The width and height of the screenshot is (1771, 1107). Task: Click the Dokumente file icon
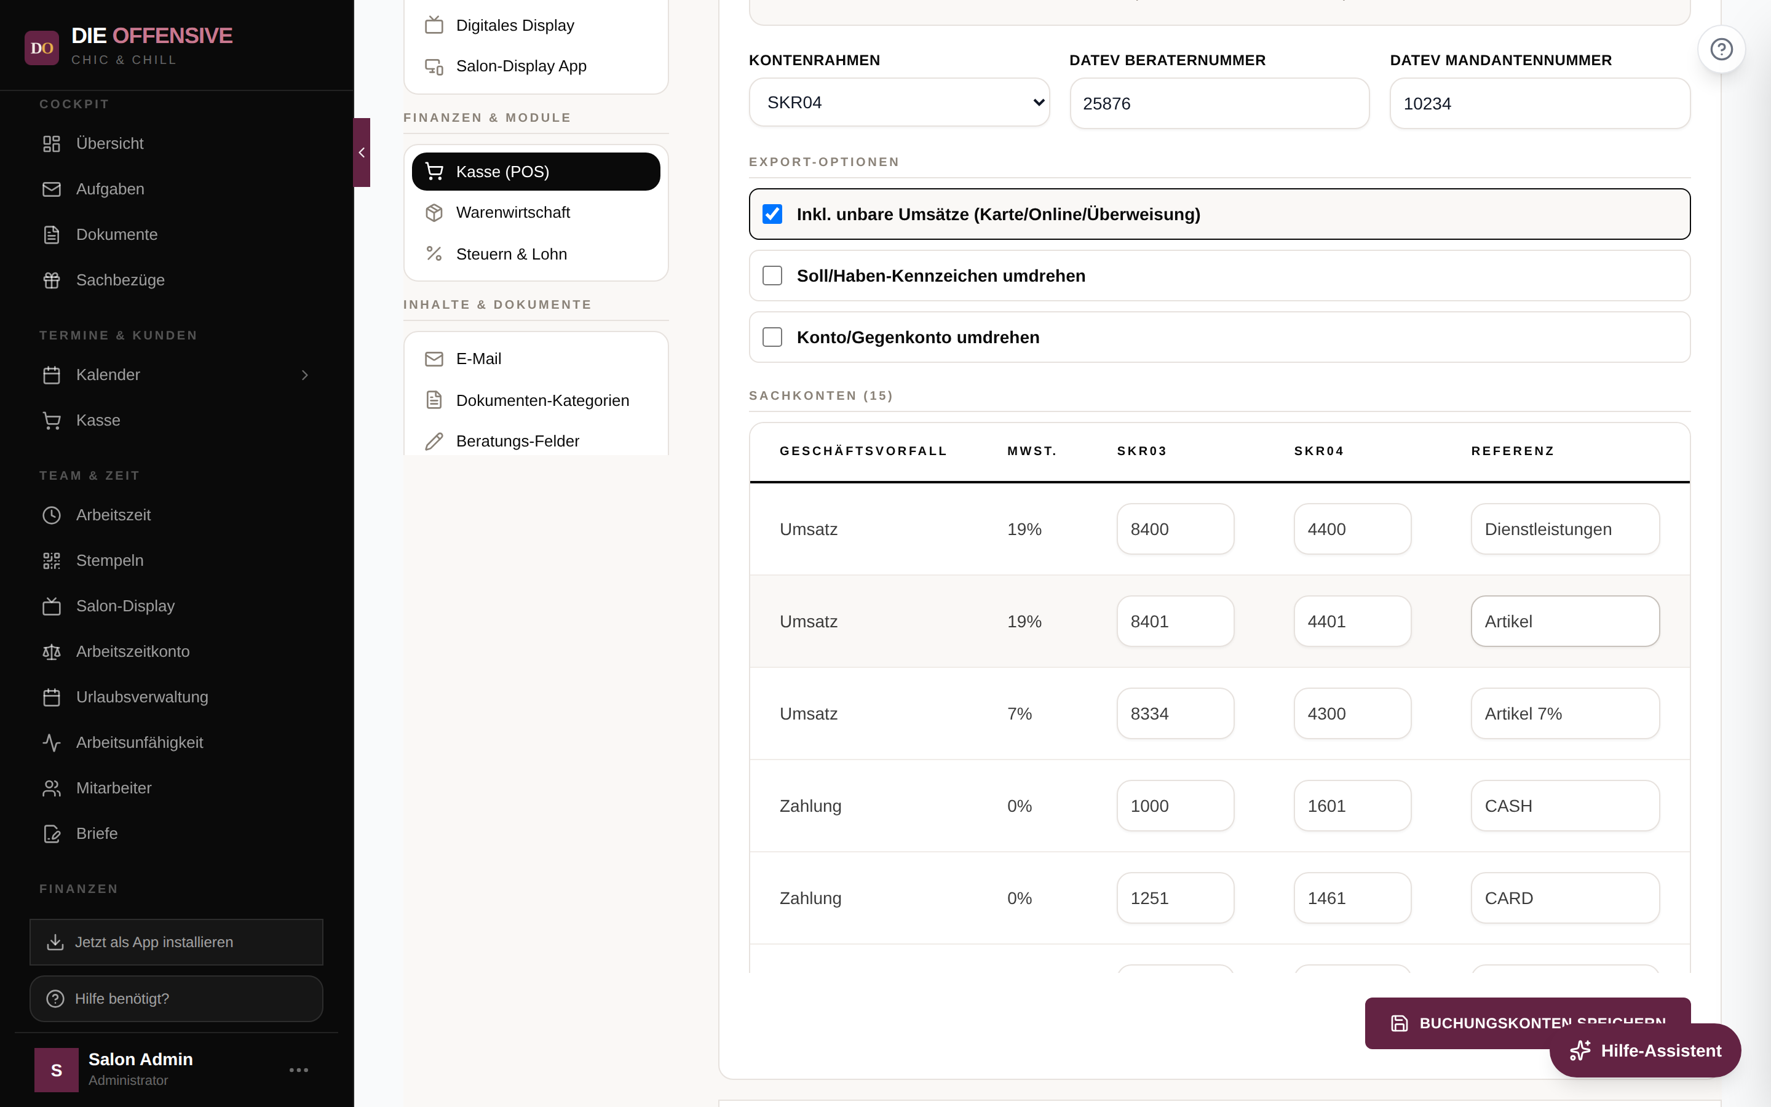pos(51,234)
